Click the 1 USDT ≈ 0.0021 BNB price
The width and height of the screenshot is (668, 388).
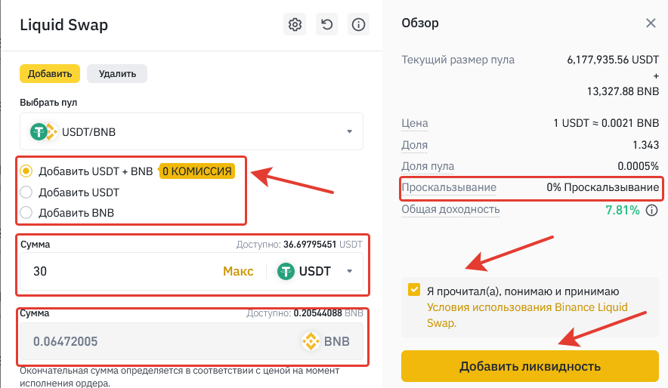point(606,123)
